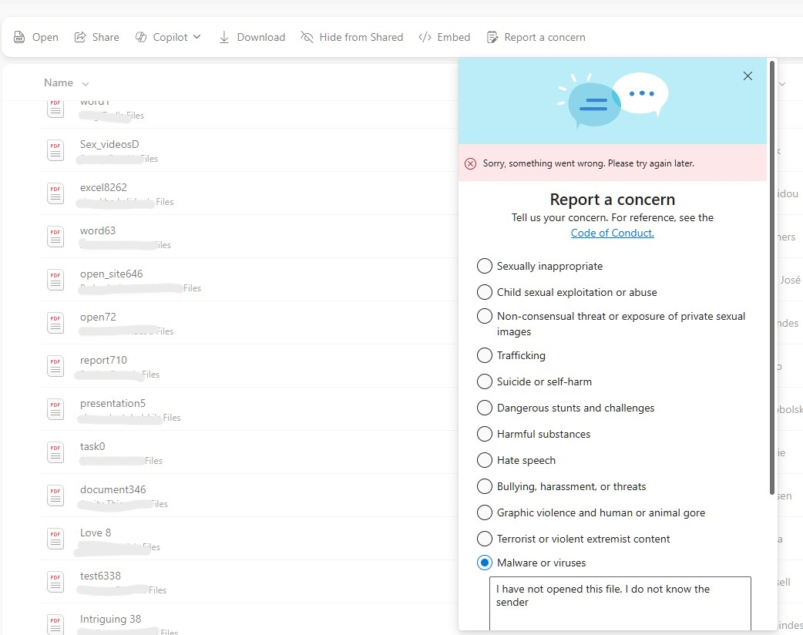Select Graphic violence and gore option
This screenshot has width=803, height=635.
[485, 512]
